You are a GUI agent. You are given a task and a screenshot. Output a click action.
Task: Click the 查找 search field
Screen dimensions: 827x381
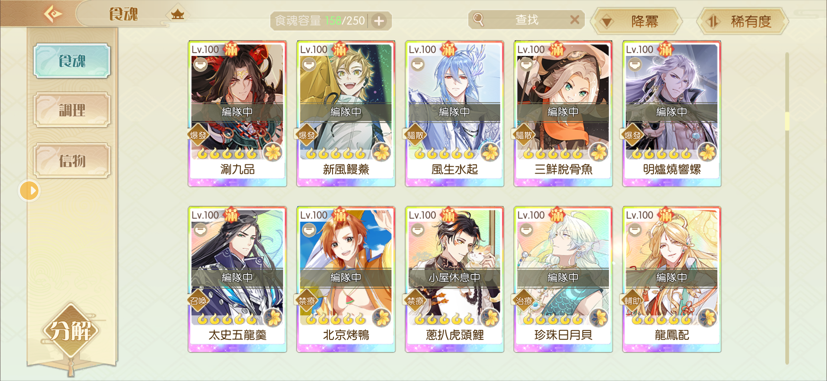click(526, 20)
